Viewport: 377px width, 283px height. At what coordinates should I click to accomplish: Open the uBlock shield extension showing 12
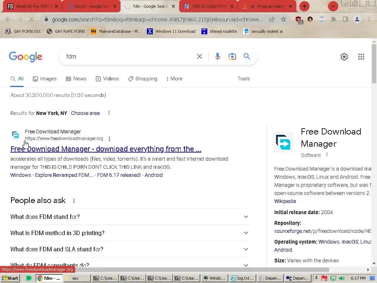click(299, 20)
